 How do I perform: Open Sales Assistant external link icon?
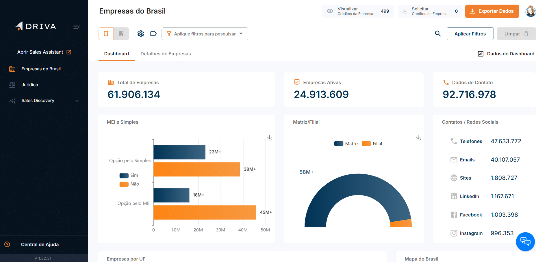tap(69, 52)
